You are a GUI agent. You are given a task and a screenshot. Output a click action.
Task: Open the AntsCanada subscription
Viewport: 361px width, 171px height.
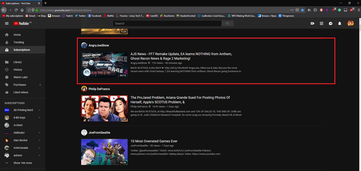[23, 148]
